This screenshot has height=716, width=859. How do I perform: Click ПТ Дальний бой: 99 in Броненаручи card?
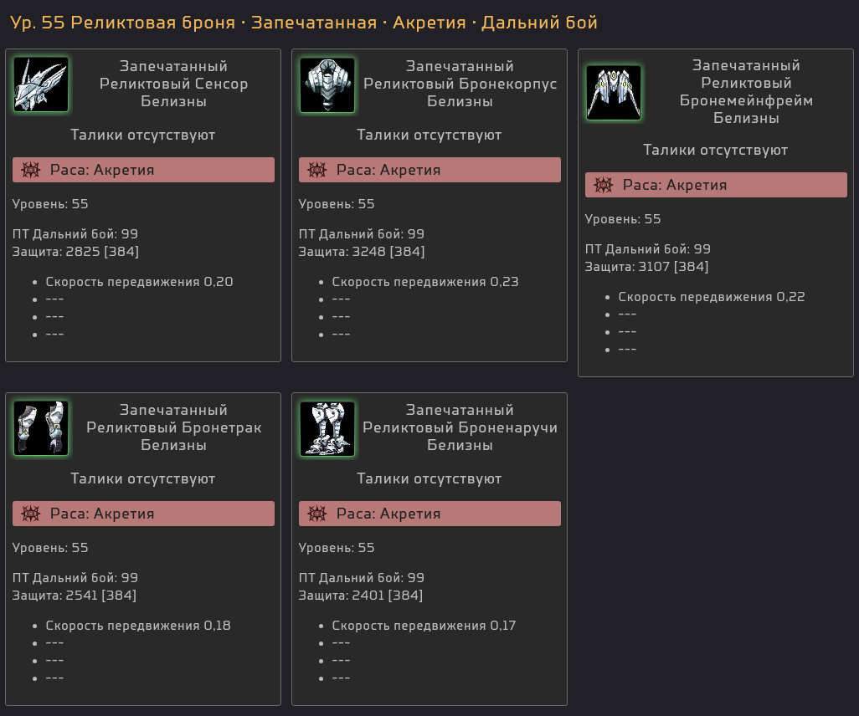click(x=362, y=578)
